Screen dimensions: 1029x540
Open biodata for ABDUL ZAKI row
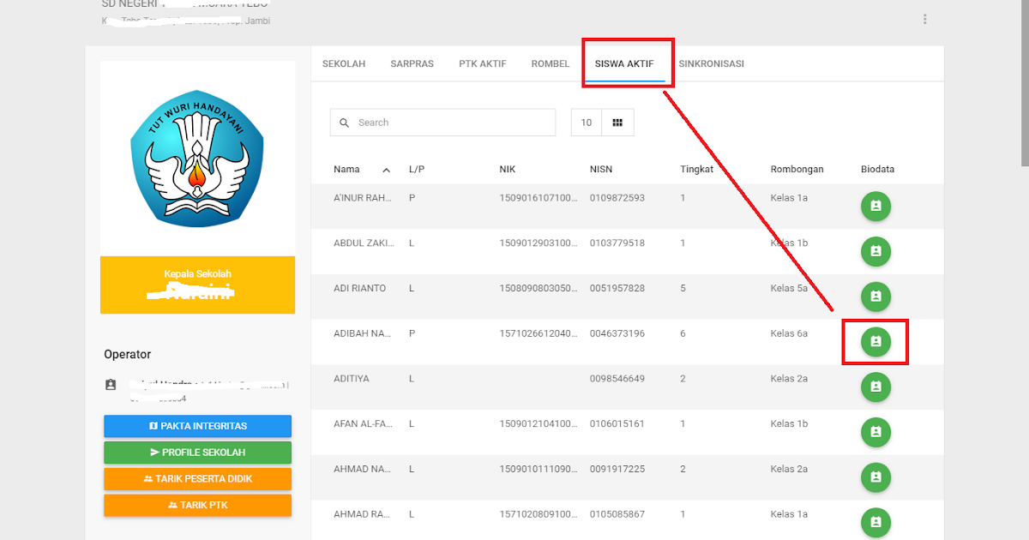[876, 251]
